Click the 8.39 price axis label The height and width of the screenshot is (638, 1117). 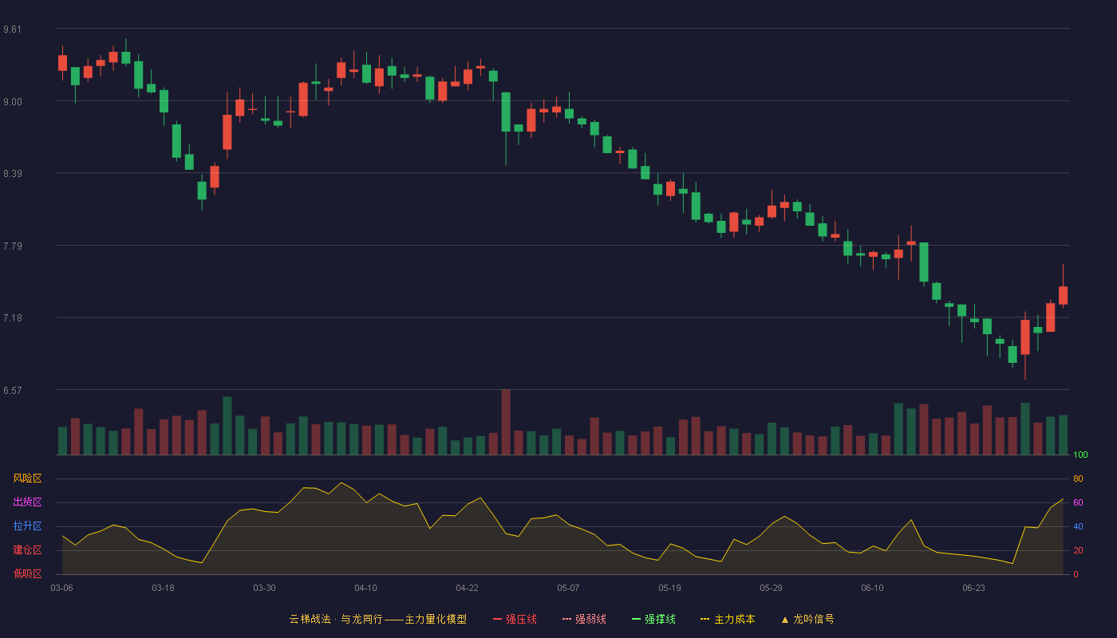[13, 174]
